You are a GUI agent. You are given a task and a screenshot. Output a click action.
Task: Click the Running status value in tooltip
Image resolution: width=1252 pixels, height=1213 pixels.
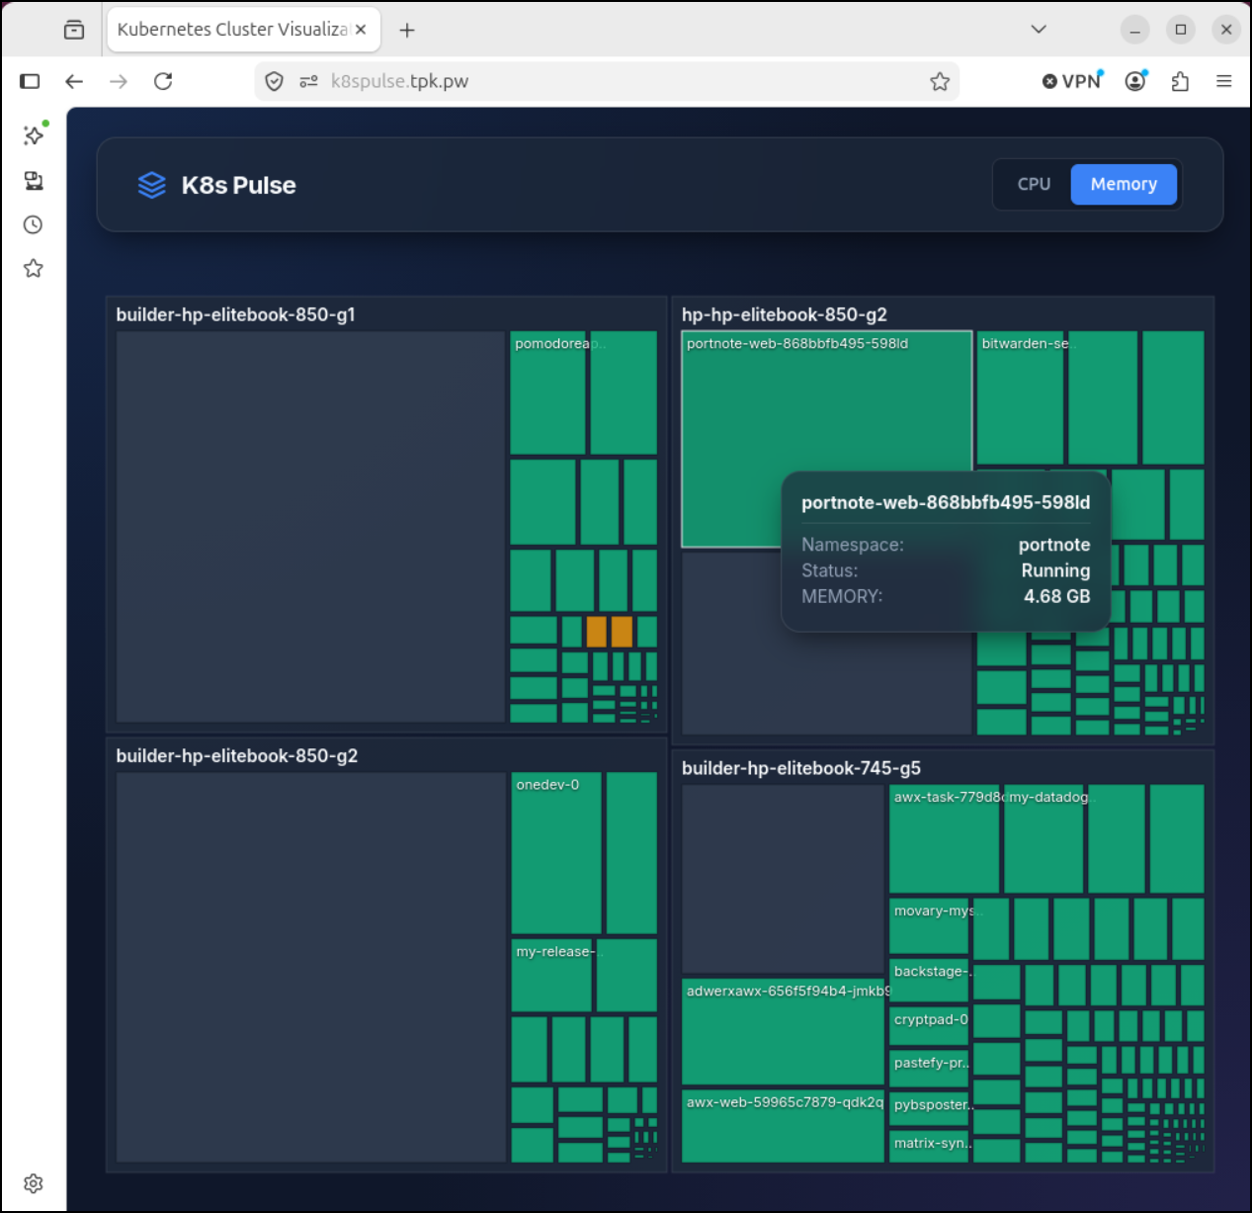click(x=1055, y=570)
